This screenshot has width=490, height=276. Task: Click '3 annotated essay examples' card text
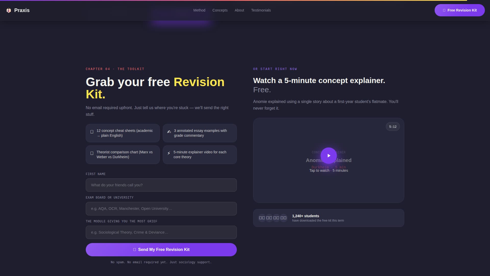(x=200, y=133)
